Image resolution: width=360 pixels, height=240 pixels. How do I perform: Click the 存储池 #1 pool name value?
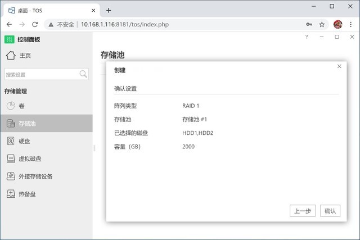pyautogui.click(x=195, y=119)
